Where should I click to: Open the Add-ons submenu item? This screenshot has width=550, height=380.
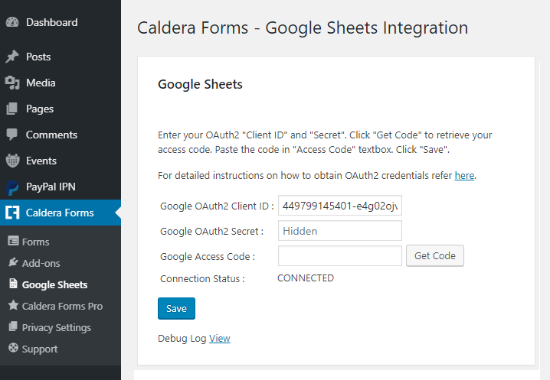click(x=41, y=263)
